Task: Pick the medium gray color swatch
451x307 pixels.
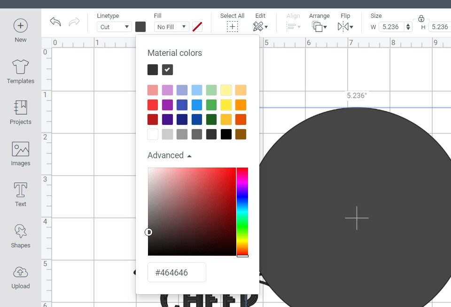Action: pyautogui.click(x=182, y=134)
